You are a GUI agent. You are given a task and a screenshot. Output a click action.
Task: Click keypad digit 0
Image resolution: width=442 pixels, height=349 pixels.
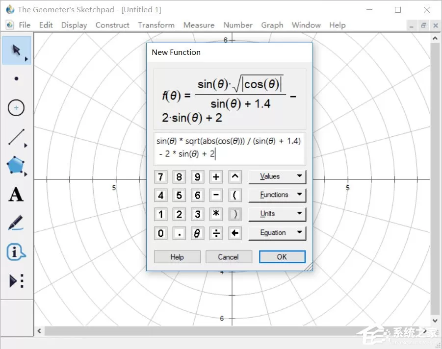161,233
